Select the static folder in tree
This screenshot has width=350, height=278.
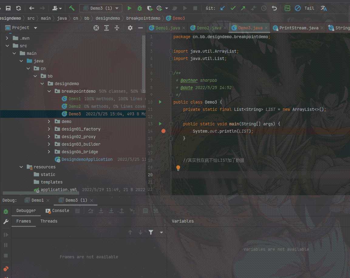[x=48, y=174]
